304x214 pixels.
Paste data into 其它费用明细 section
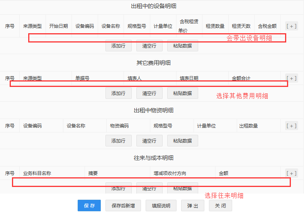click(182, 93)
